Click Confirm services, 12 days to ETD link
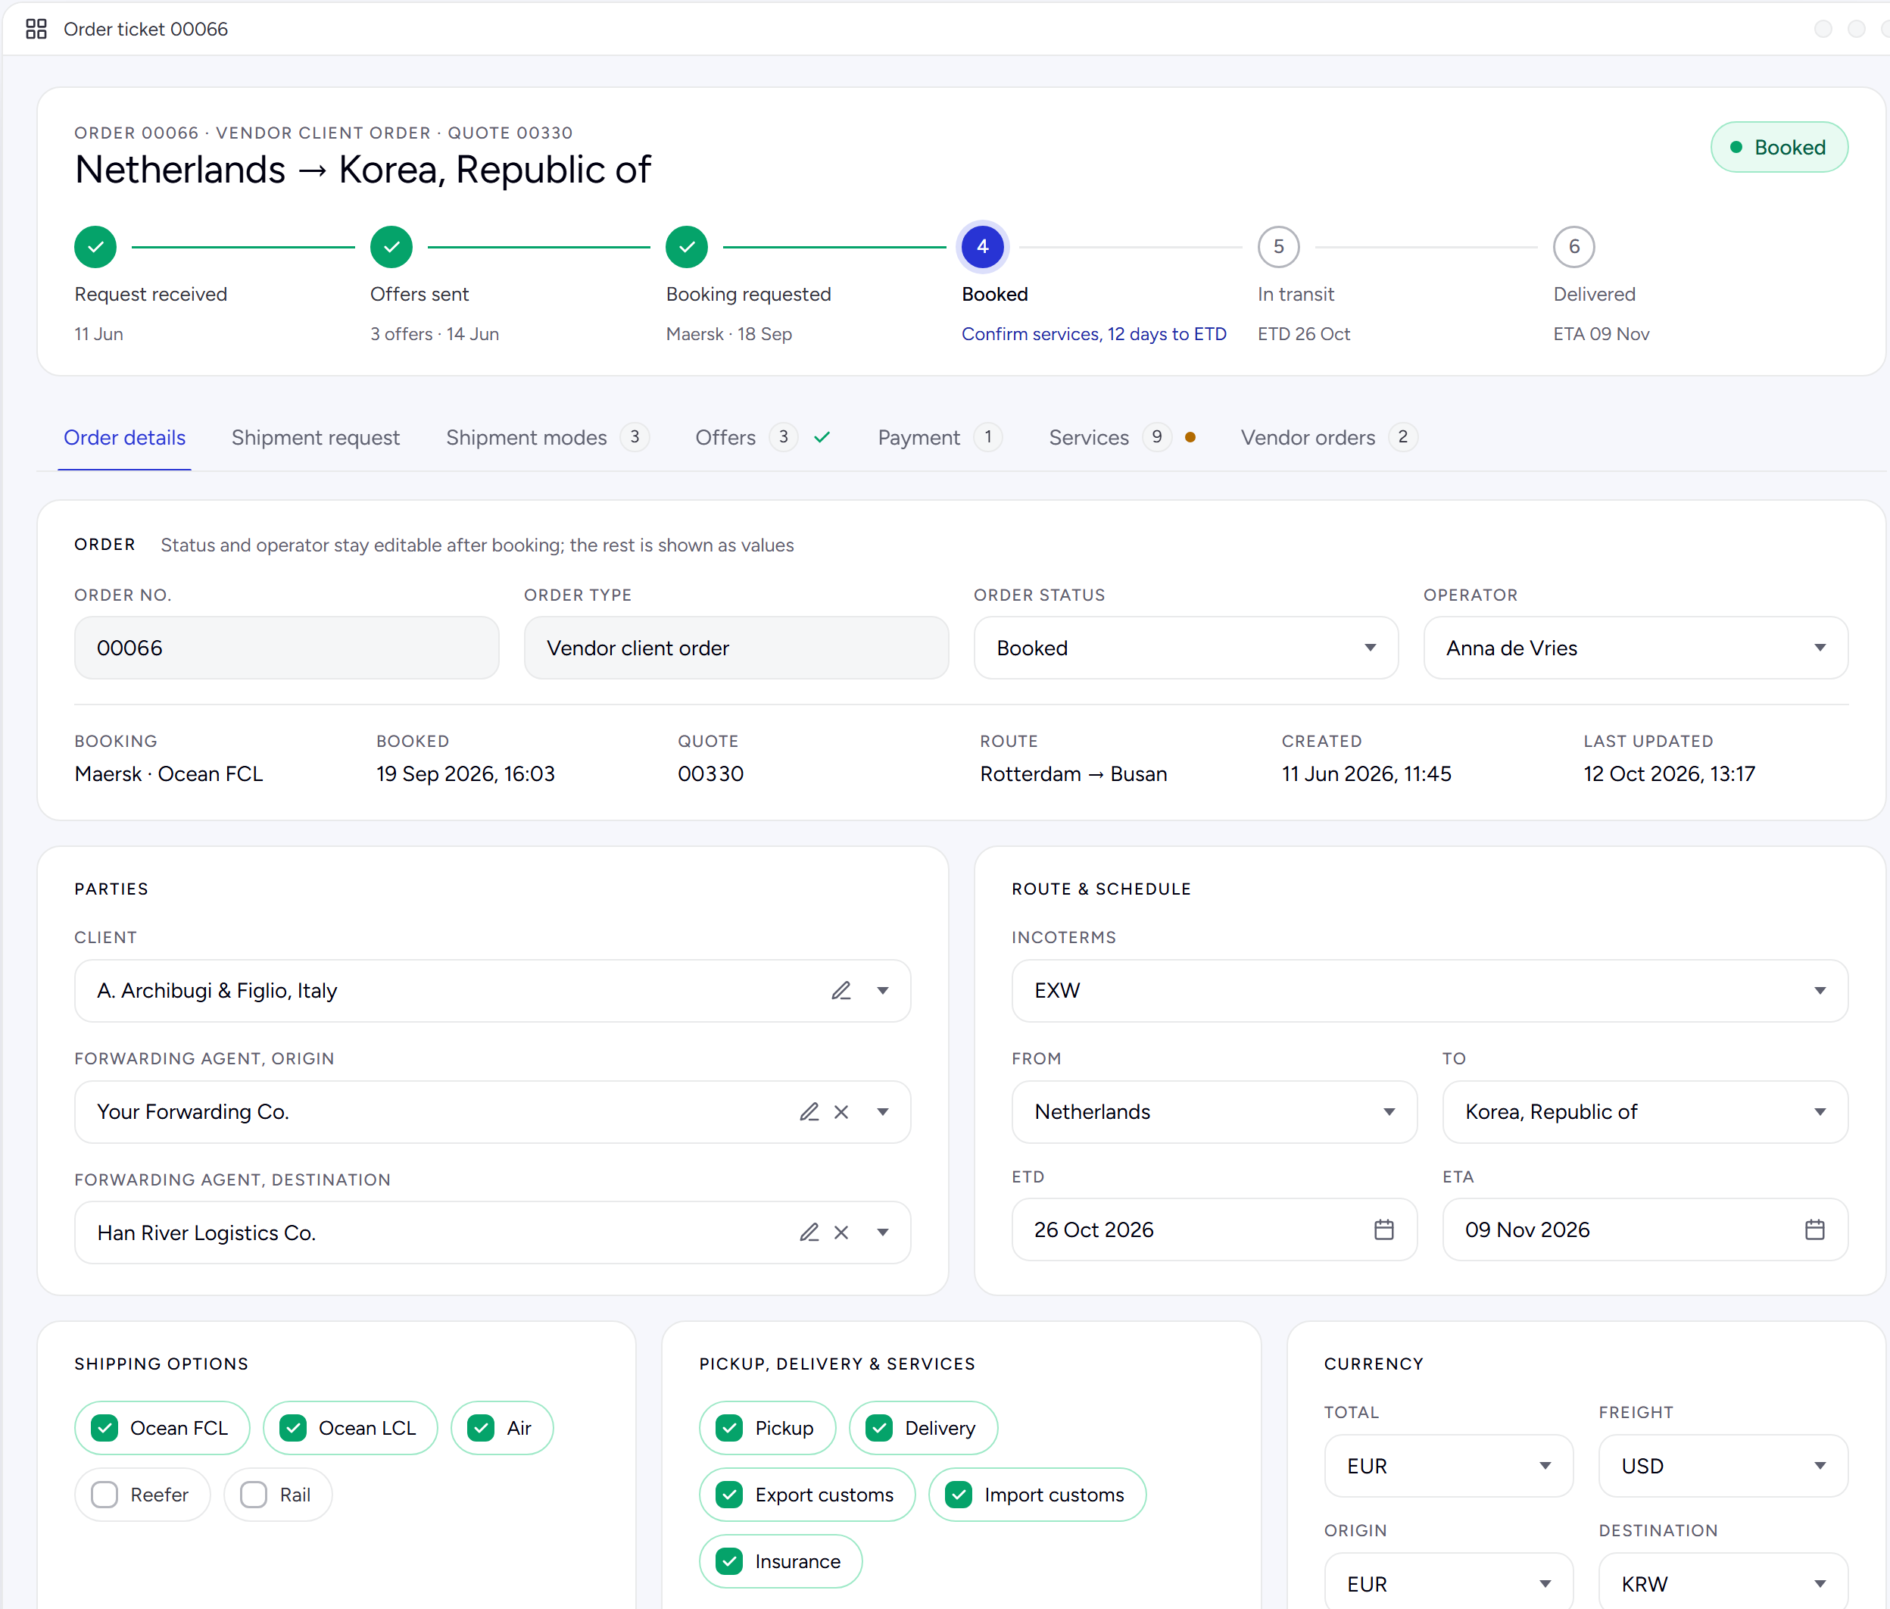 pos(1093,334)
